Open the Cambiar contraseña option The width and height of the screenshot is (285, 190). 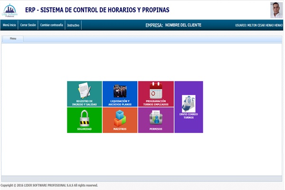tap(51, 25)
